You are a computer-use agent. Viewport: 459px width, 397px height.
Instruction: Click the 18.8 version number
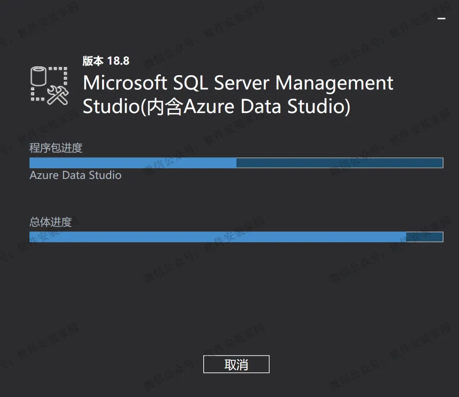click(x=118, y=61)
